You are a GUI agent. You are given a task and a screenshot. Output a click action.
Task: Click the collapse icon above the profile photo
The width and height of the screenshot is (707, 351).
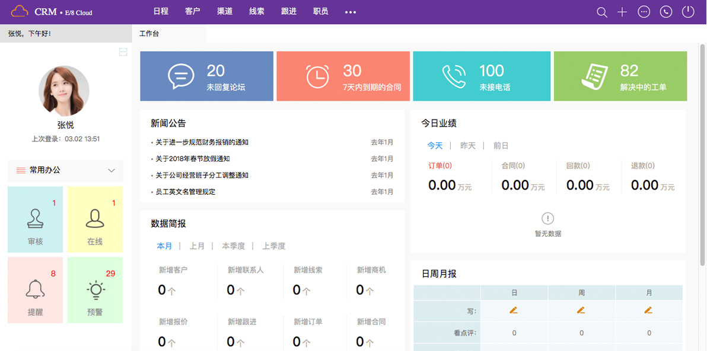(x=123, y=51)
